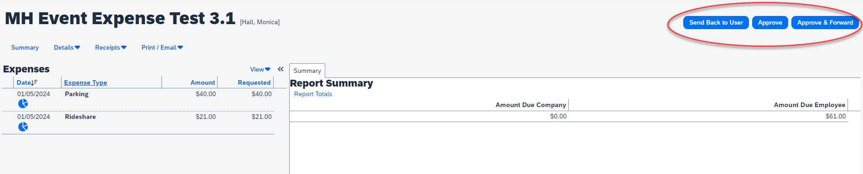Switch to the Summary tab

307,71
